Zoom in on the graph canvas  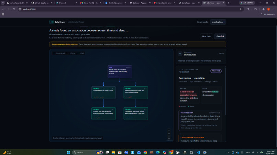(x=169, y=130)
